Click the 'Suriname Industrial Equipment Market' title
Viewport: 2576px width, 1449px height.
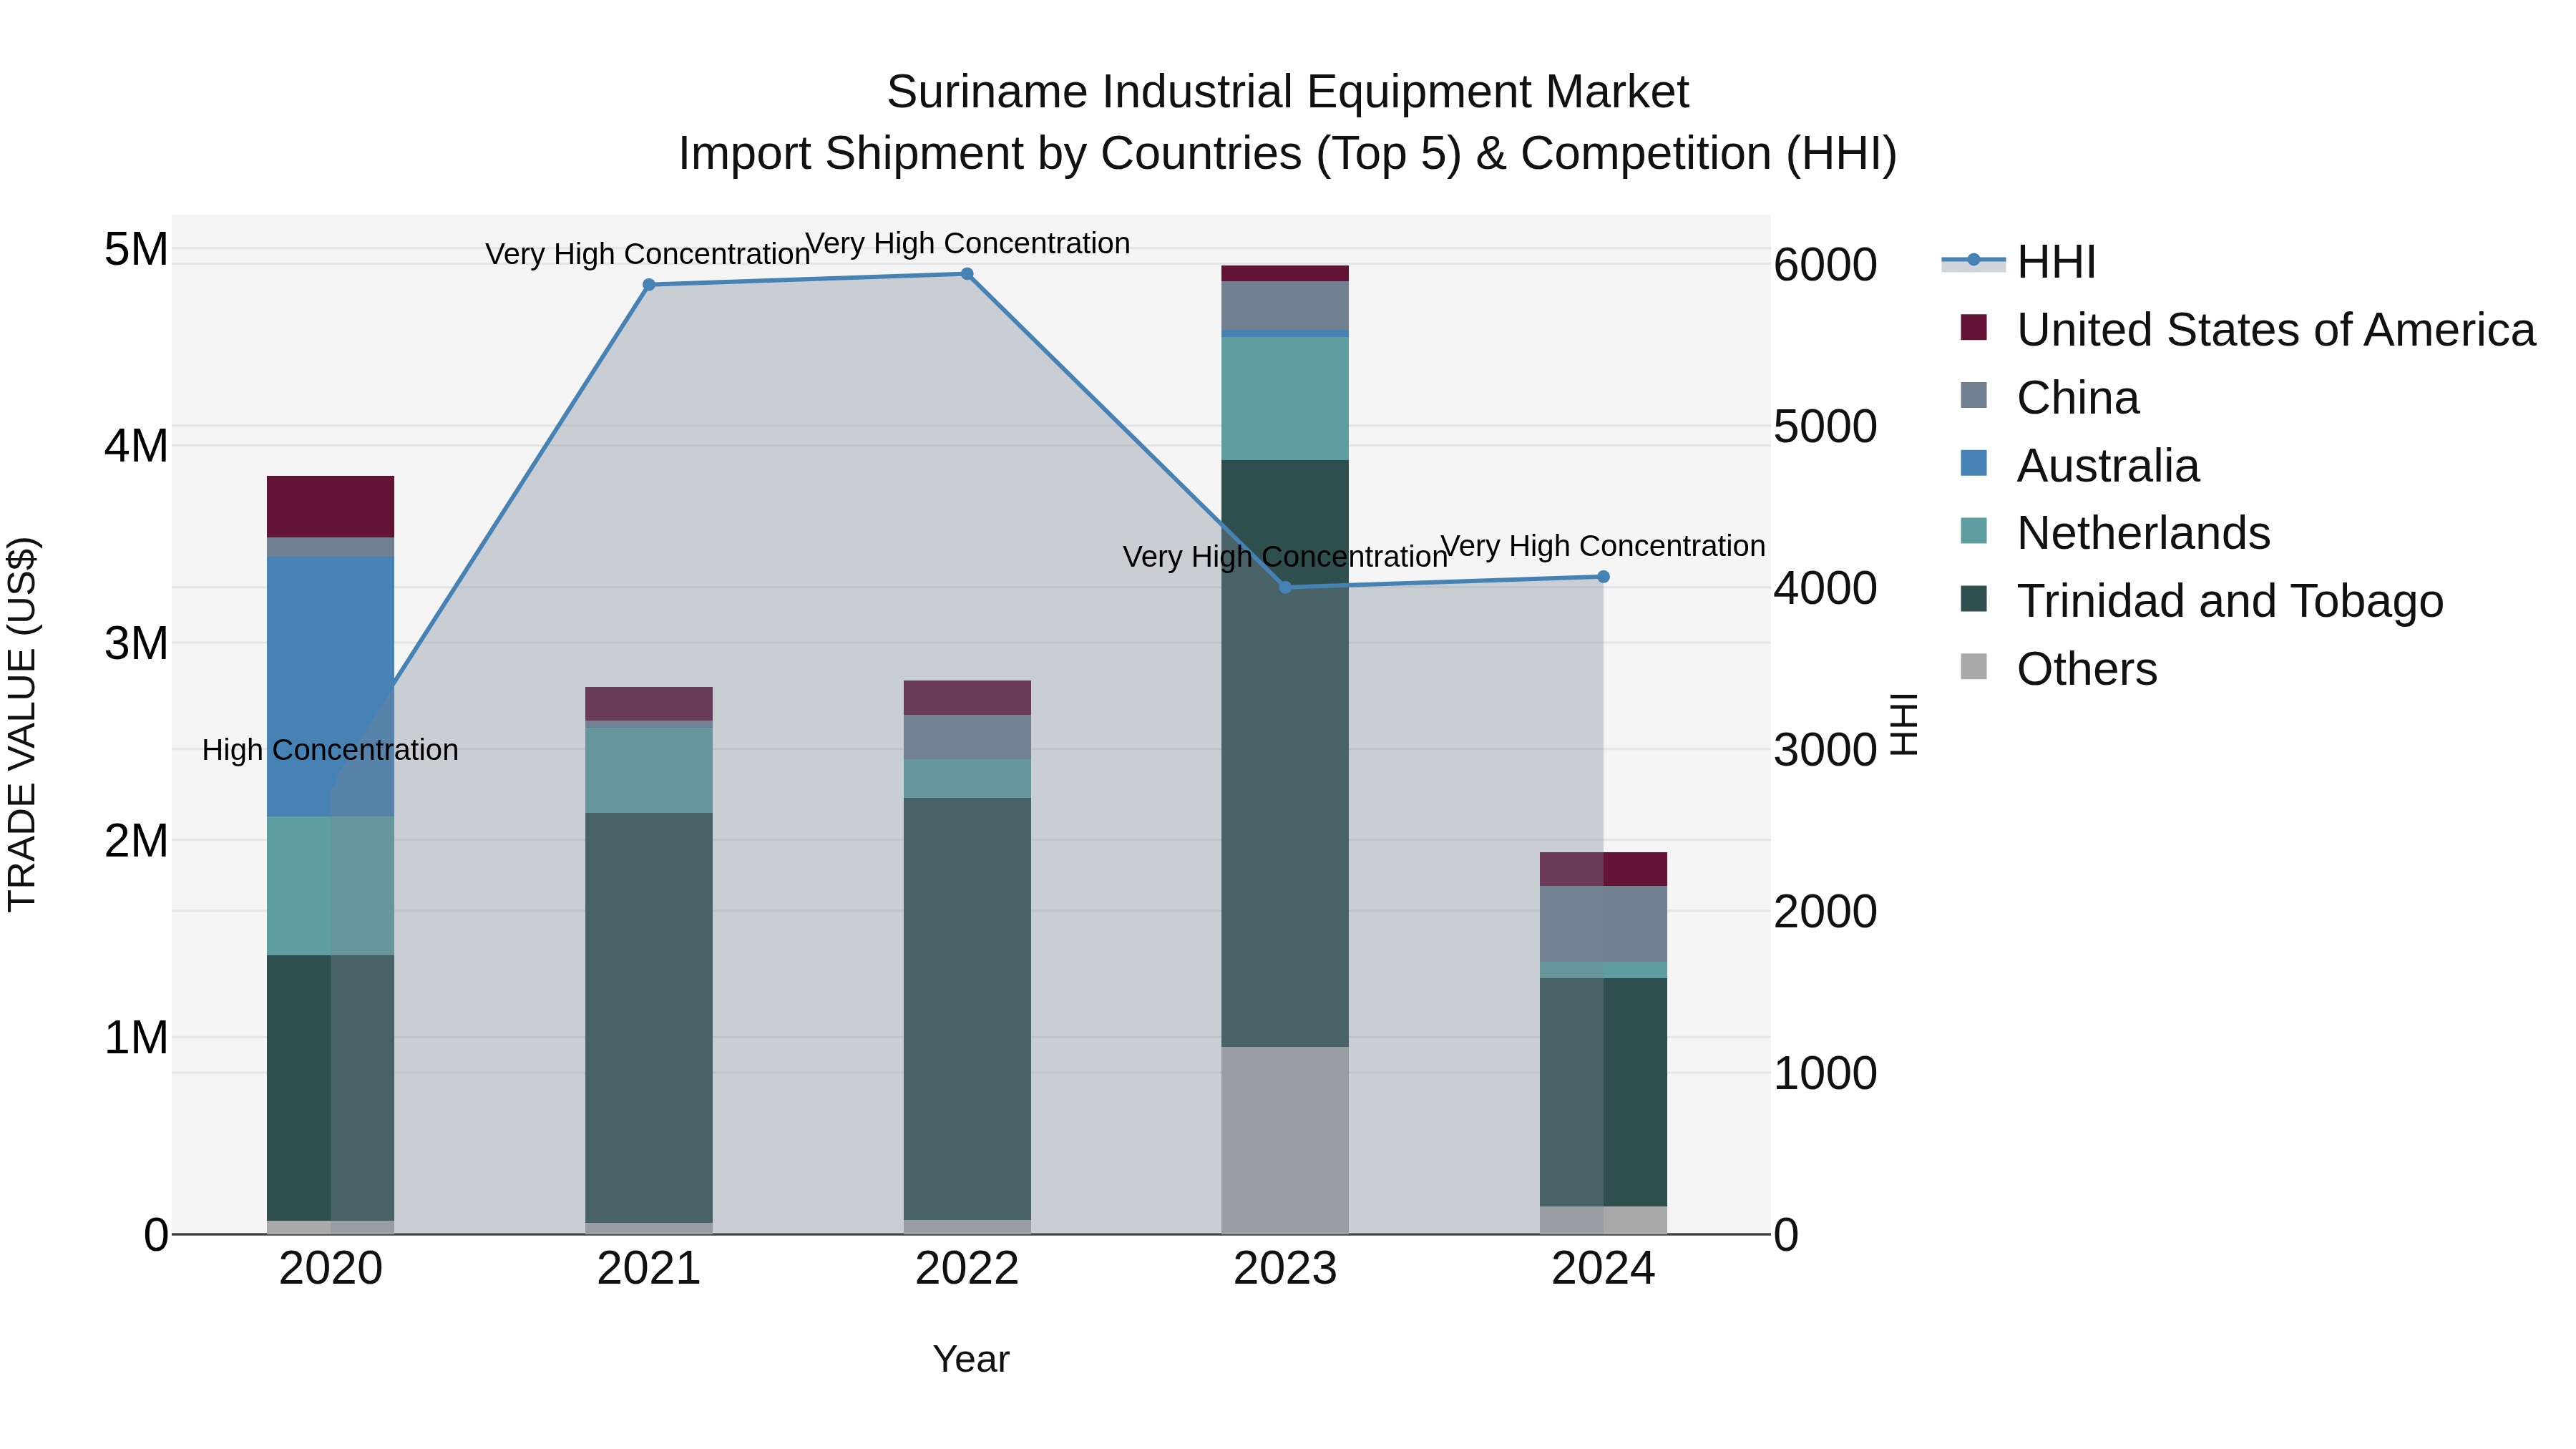tap(1288, 92)
